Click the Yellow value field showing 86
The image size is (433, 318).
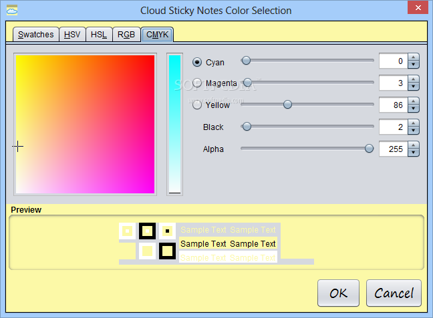click(393, 105)
